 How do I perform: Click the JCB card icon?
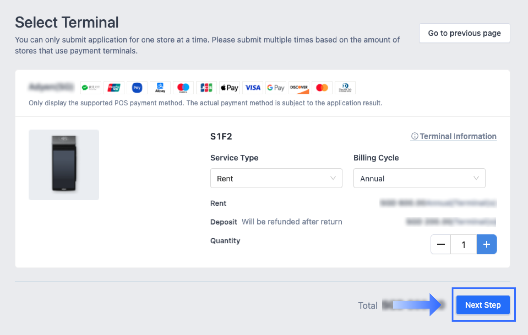point(206,88)
